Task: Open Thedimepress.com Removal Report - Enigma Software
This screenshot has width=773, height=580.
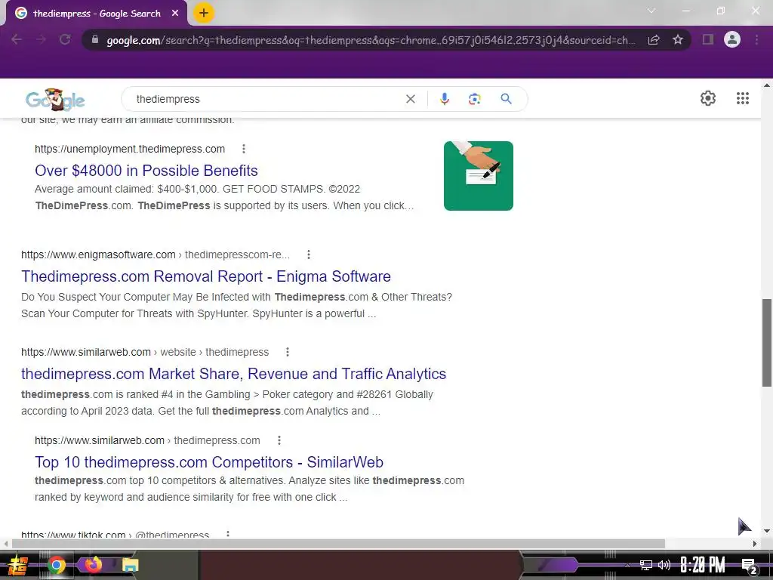Action: tap(206, 276)
